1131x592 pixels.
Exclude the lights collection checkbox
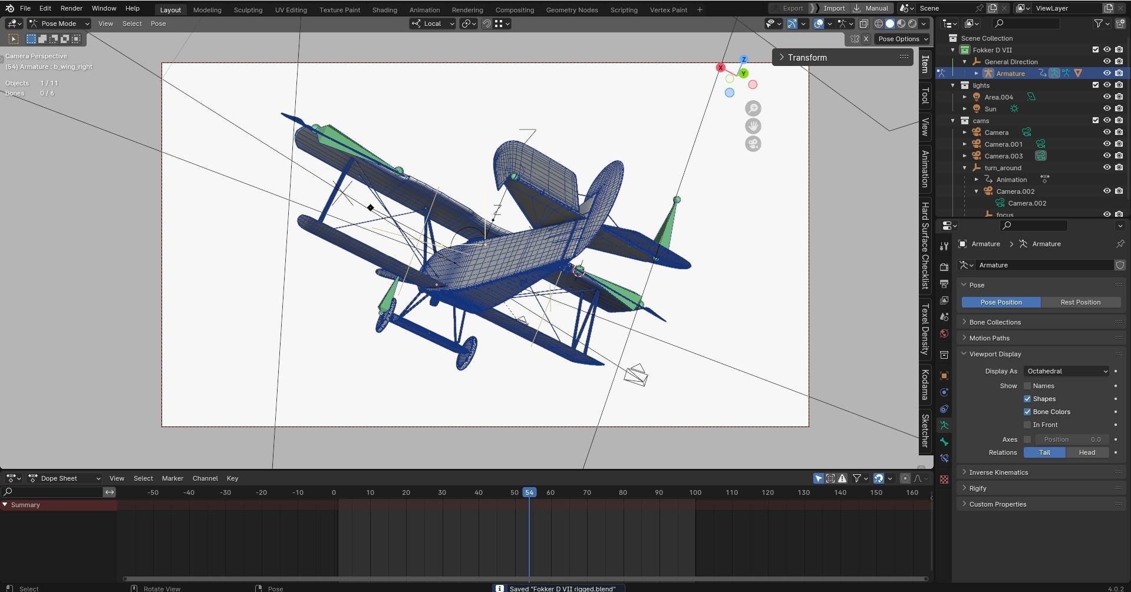(x=1095, y=85)
